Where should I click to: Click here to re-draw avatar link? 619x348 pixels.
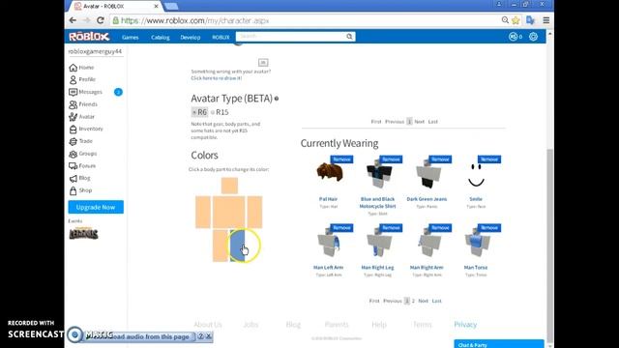click(x=217, y=78)
